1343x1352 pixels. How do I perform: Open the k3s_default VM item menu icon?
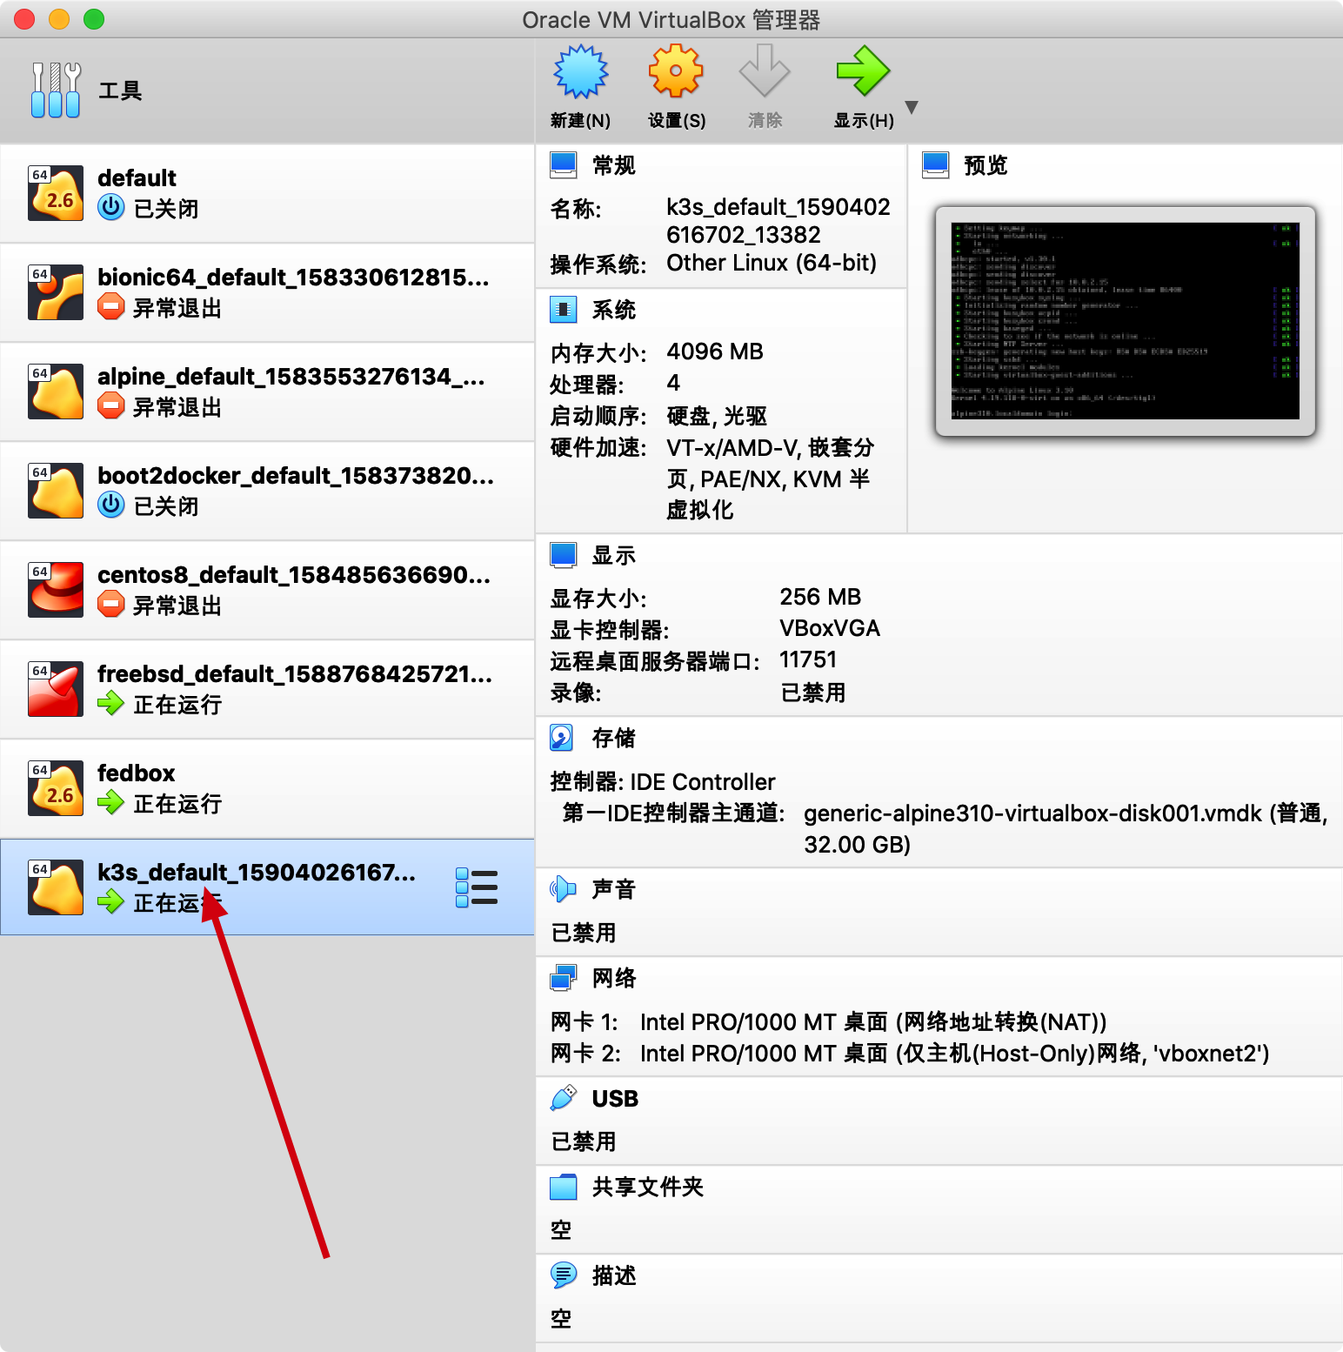pos(477,887)
